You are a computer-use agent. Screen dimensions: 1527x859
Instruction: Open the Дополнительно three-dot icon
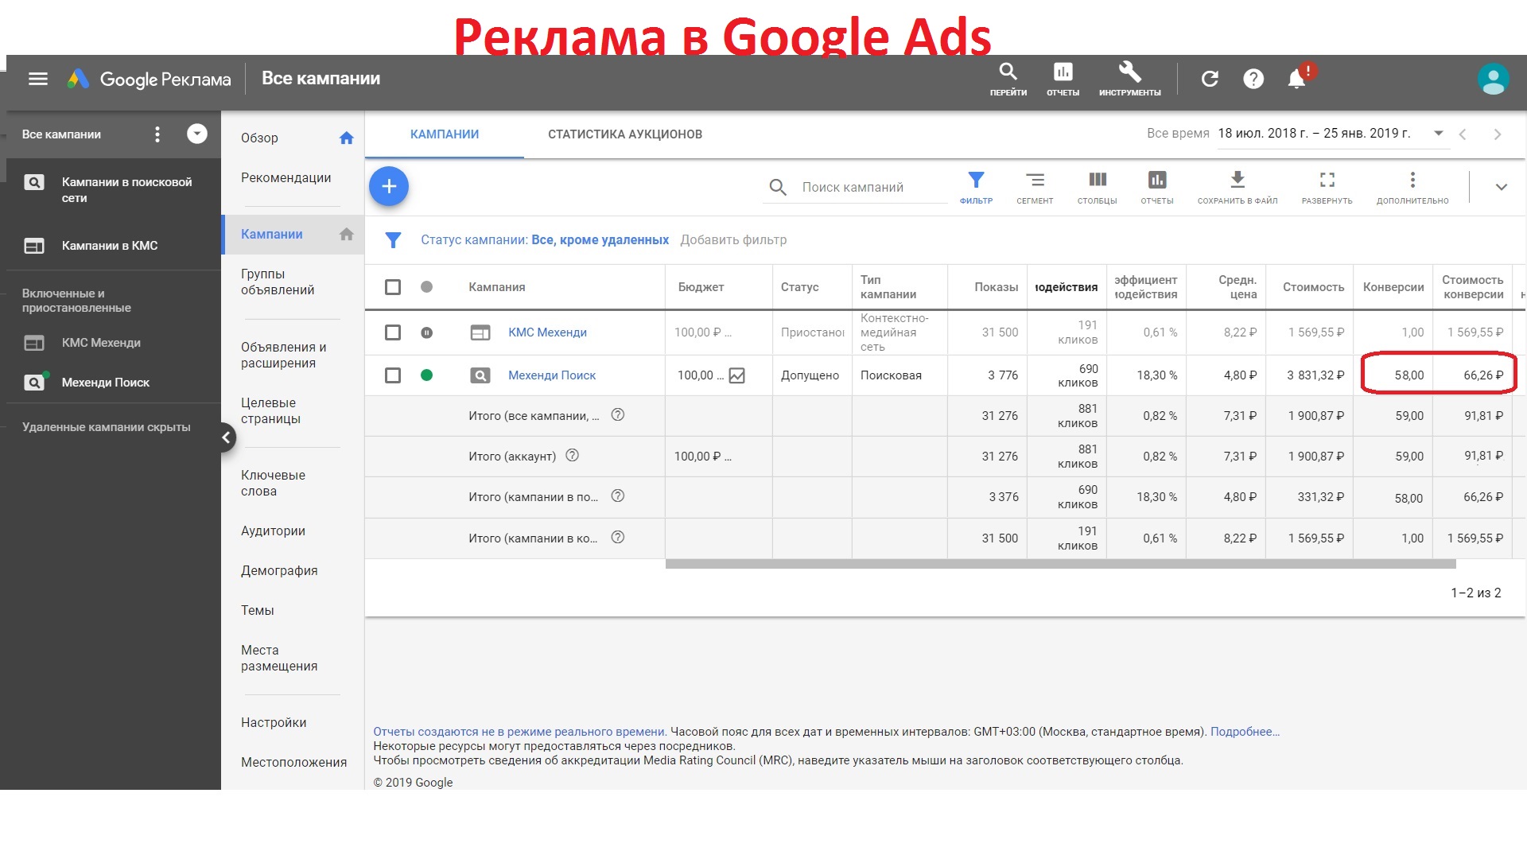(1412, 188)
